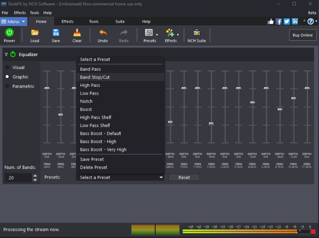Click the green Power icon
Image resolution: width=319 pixels, height=238 pixels.
click(x=9, y=32)
